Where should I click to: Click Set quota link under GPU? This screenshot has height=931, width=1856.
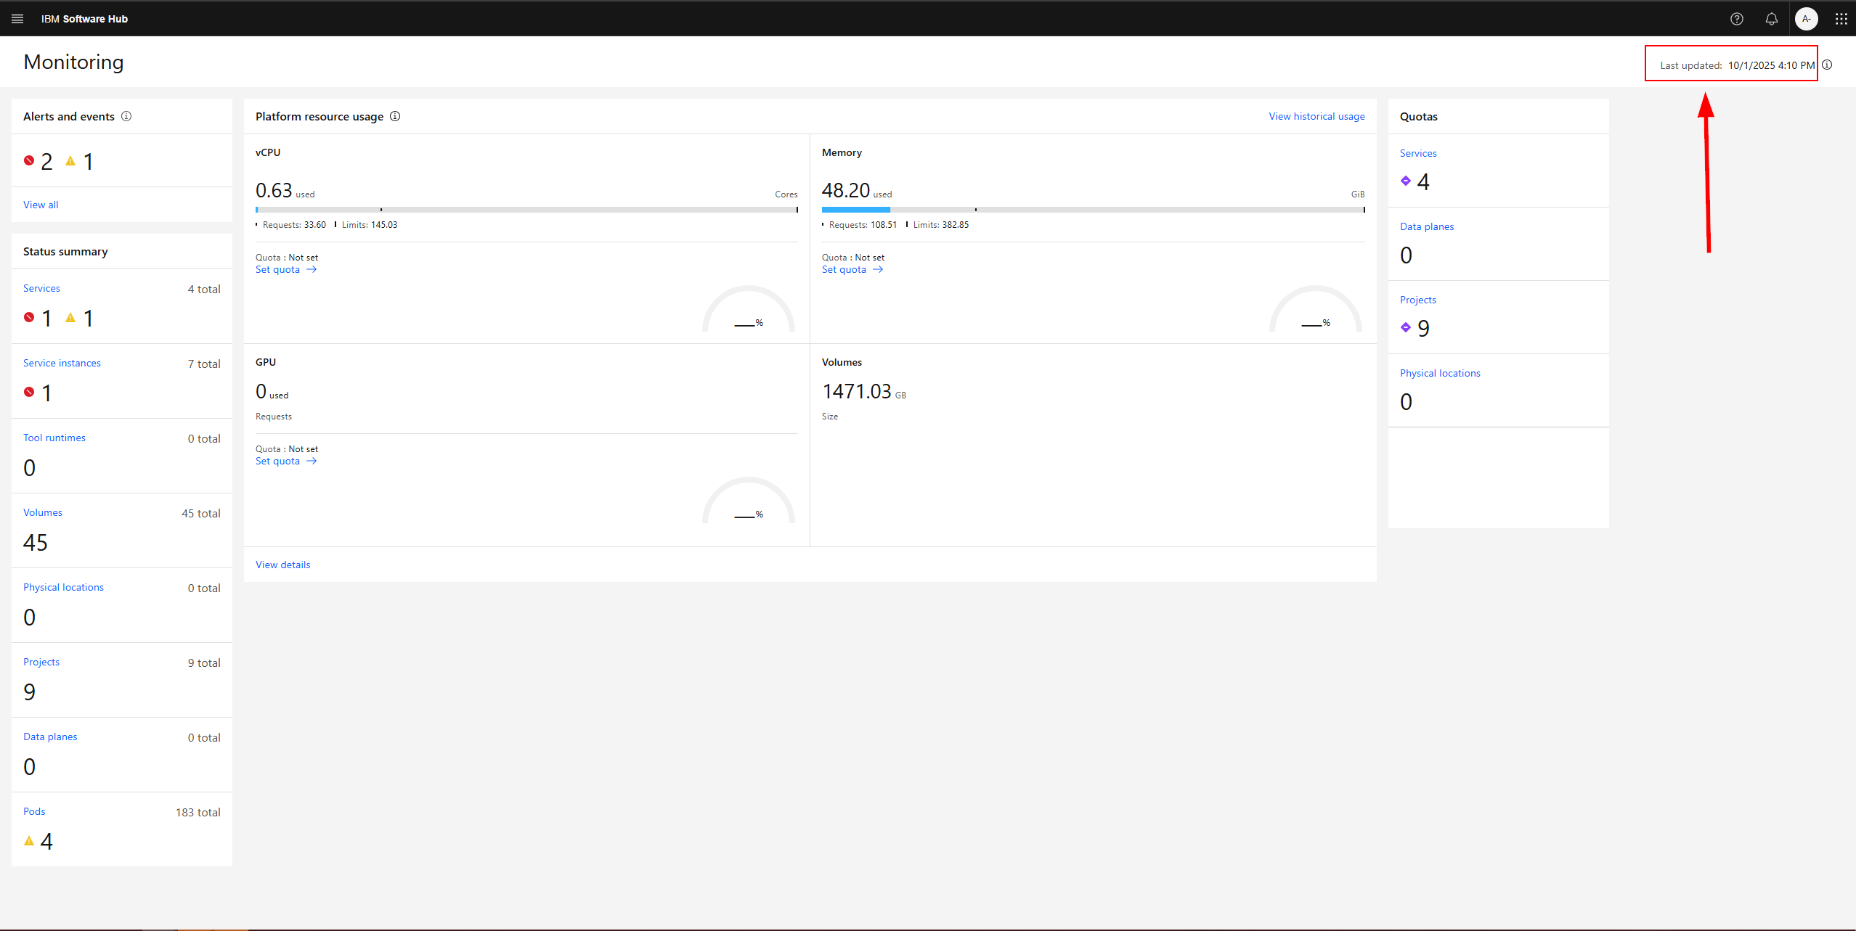pyautogui.click(x=277, y=461)
